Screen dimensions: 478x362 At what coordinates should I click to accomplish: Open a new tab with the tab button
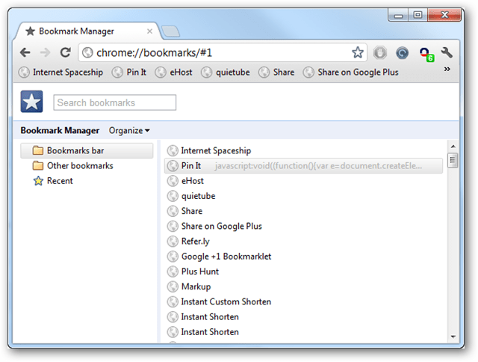pos(170,31)
